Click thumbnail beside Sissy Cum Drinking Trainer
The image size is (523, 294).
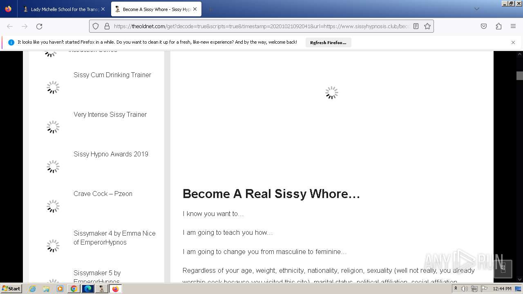(x=53, y=87)
